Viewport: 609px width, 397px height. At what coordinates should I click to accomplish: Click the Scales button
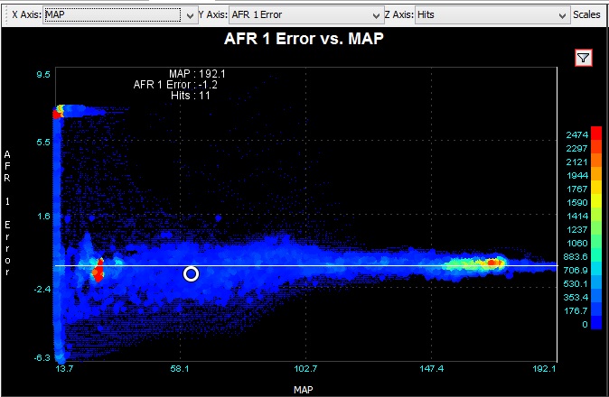pyautogui.click(x=586, y=15)
